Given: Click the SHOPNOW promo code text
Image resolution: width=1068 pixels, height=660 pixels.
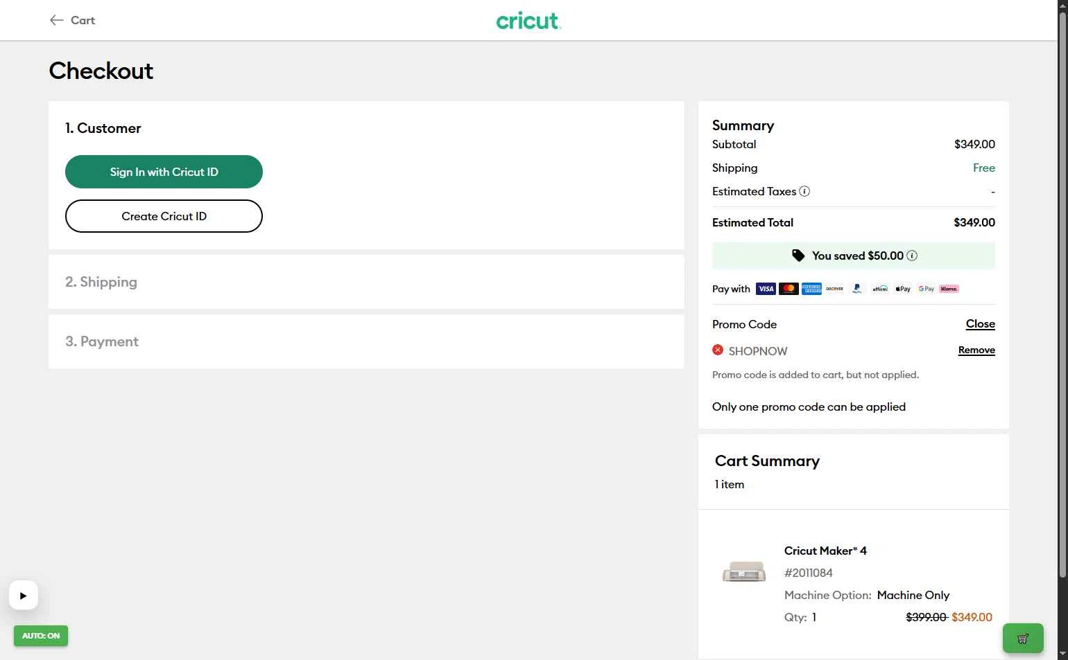Looking at the screenshot, I should pos(758,351).
